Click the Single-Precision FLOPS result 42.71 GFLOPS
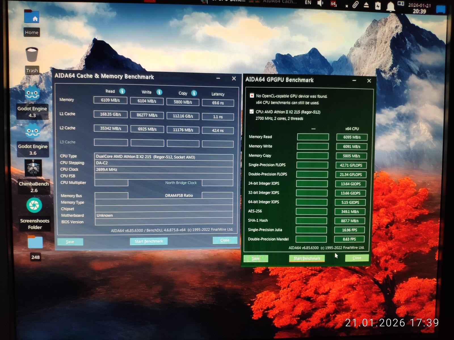This screenshot has height=340, width=454. pos(351,165)
